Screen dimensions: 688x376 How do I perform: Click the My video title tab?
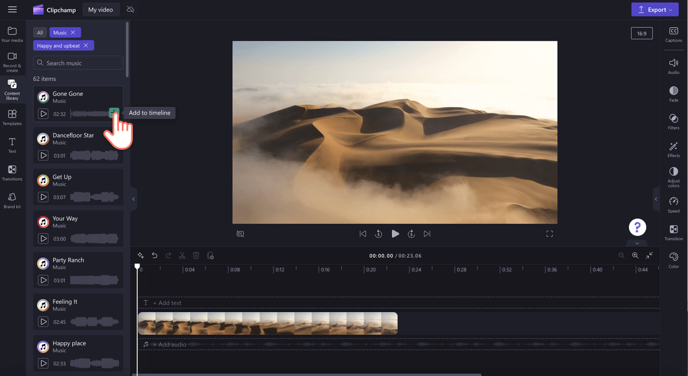click(101, 9)
